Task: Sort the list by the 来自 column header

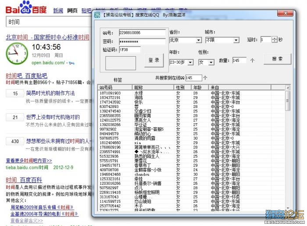Action: click(x=239, y=87)
